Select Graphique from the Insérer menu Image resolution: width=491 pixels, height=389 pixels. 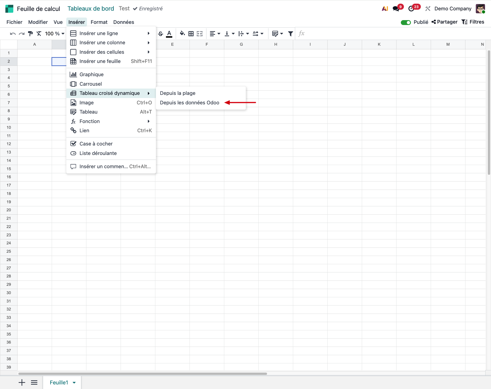coord(91,74)
